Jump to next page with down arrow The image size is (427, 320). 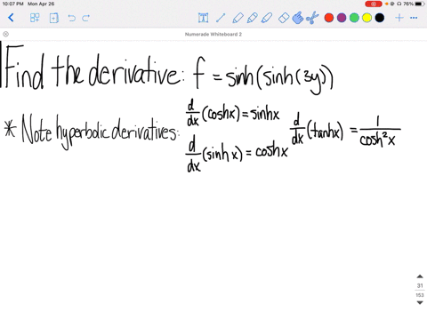tap(420, 302)
